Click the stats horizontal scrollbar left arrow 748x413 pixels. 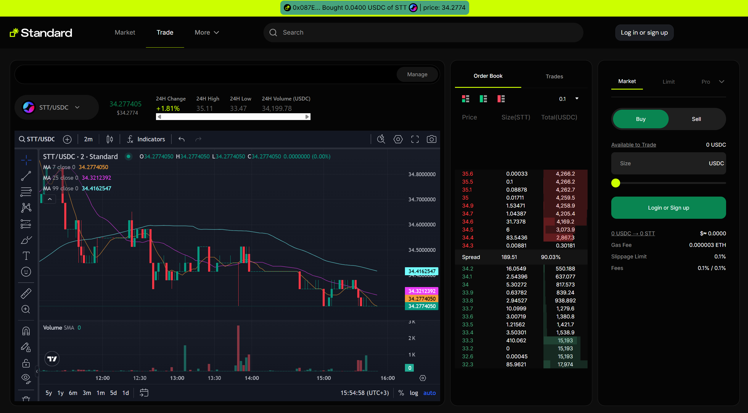coord(159,117)
